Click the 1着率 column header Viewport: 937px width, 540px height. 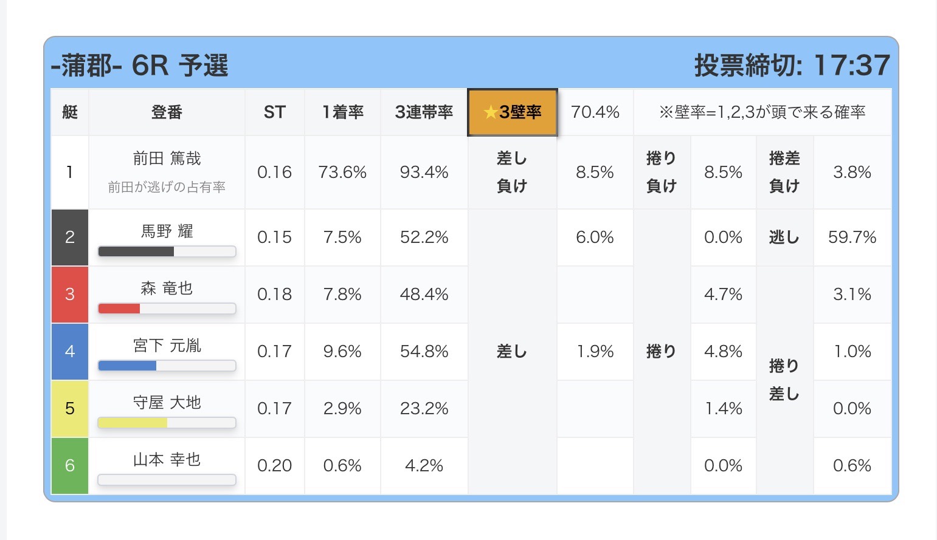pos(342,112)
